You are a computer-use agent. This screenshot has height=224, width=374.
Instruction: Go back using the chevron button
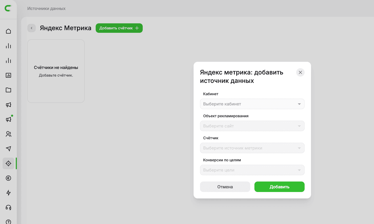(x=32, y=28)
